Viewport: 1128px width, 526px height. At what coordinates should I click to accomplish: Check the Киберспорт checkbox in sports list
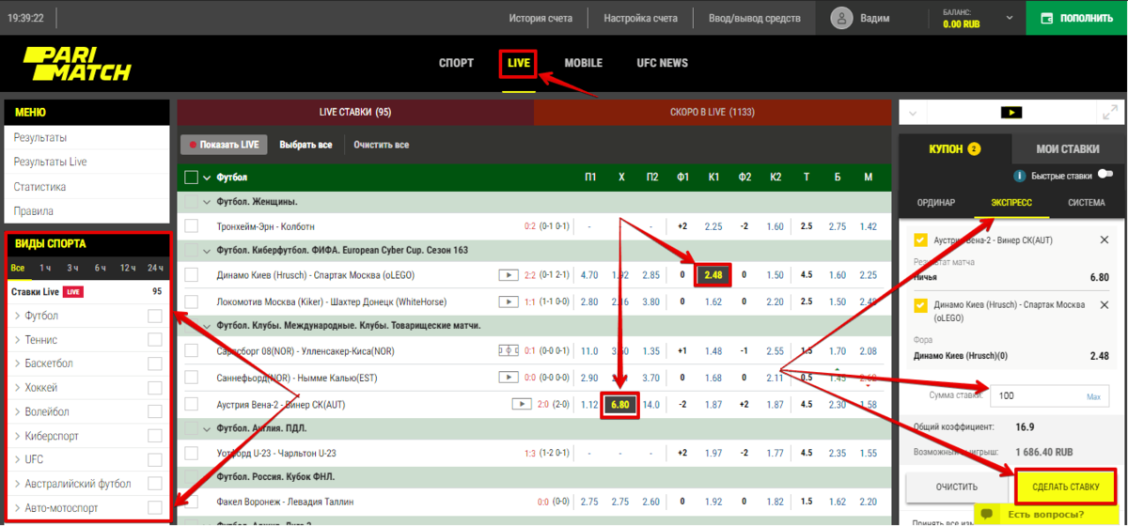click(x=155, y=437)
